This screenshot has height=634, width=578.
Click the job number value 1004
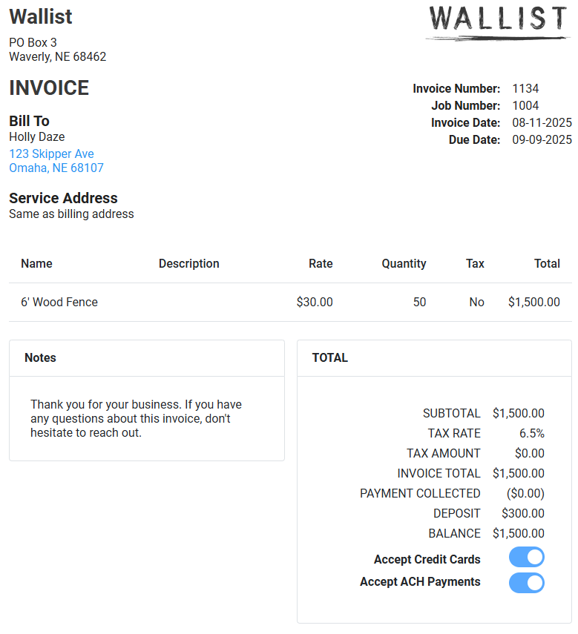pos(525,105)
